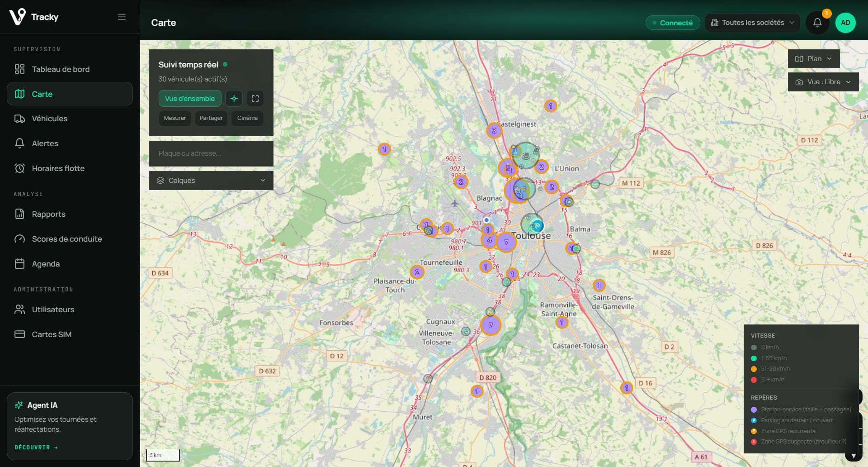Viewport: 868px width, 467px height.
Task: Click cluster marker 3 near Castelginest
Action: pyautogui.click(x=494, y=131)
